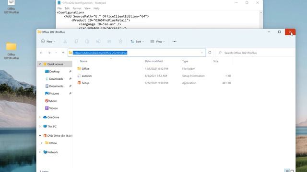This screenshot has width=307, height=172.
Task: Collapse the Quick access section
Action: [40, 64]
